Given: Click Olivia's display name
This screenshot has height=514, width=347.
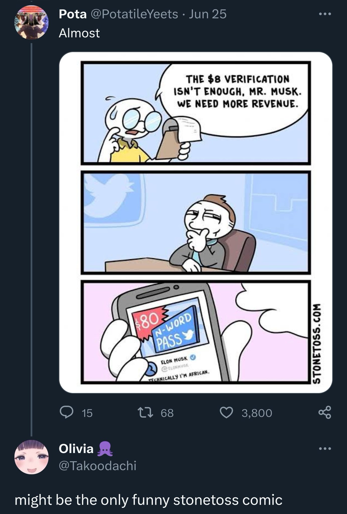Looking at the screenshot, I should coord(76,448).
